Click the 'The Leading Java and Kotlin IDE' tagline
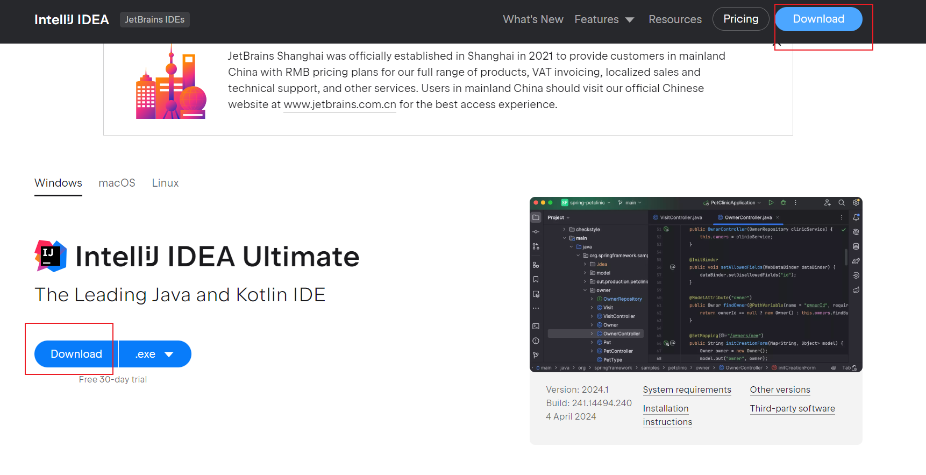The height and width of the screenshot is (475, 926). click(x=180, y=295)
